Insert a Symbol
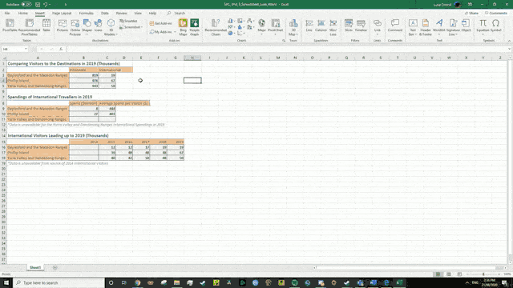This screenshot has height=288, width=513. pos(495,26)
